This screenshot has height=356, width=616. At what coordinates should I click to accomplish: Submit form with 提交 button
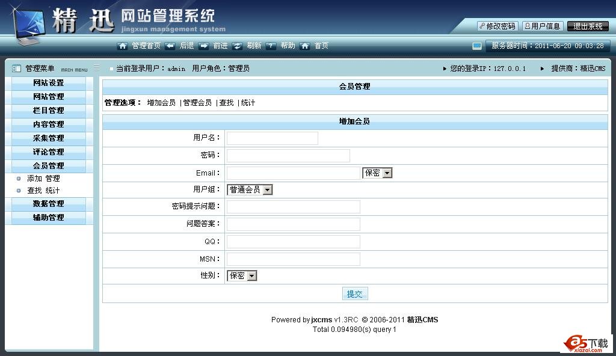[355, 294]
